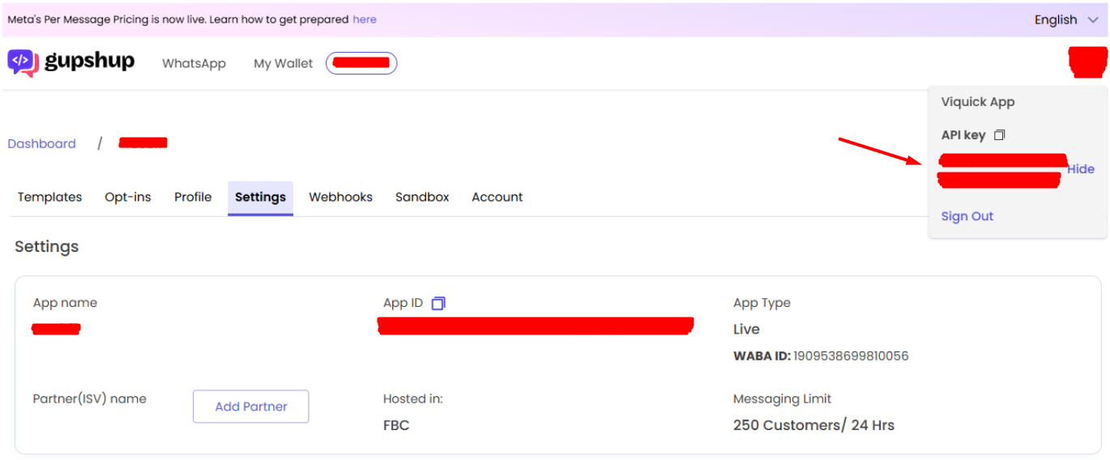This screenshot has width=1110, height=460.
Task: Switch to the Templates tab
Action: (49, 197)
